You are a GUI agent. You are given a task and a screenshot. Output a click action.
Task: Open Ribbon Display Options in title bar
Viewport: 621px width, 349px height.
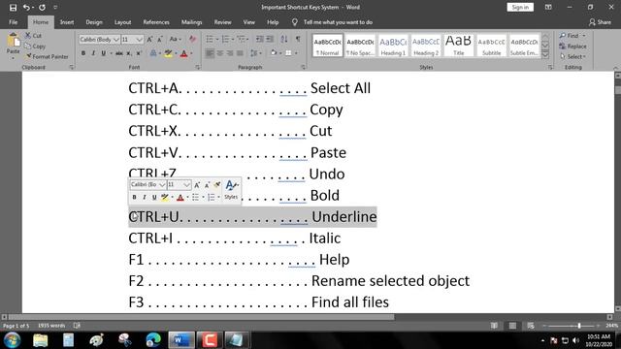pos(548,7)
